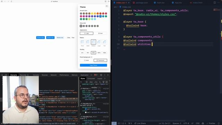This screenshot has width=222, height=125.
Task: Activate DevTools inspect element icon
Action: tap(2, 75)
